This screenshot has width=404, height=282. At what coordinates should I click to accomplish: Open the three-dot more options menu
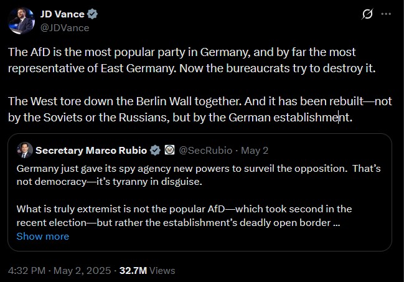[386, 14]
